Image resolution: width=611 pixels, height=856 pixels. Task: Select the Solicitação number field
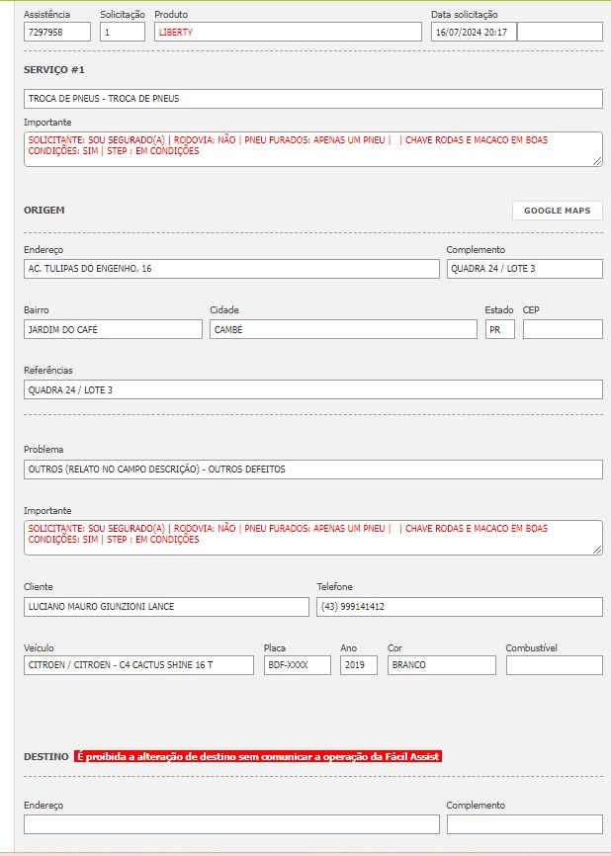pyautogui.click(x=123, y=33)
